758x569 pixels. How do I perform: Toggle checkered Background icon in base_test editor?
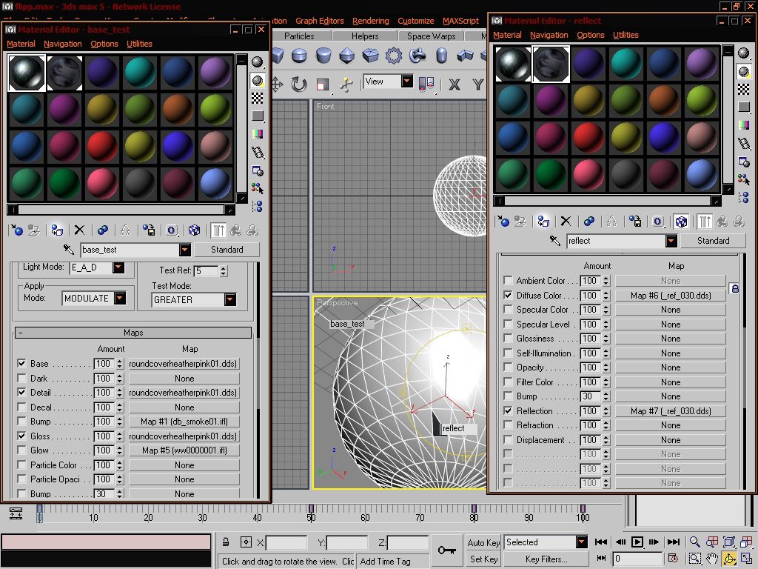(x=257, y=99)
